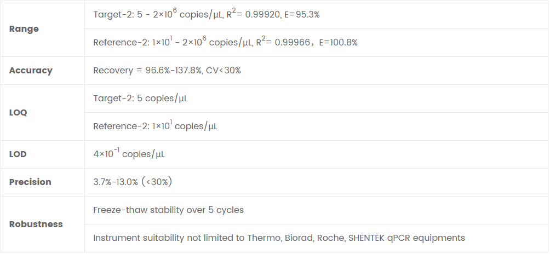The image size is (550, 254).
Task: Click the Precision row header
Action: (x=30, y=182)
